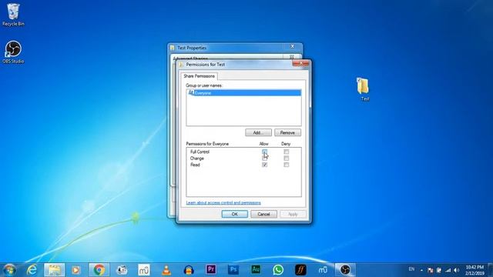This screenshot has width=493, height=277.
Task: Show hidden system tray icons arrow
Action: point(421,270)
